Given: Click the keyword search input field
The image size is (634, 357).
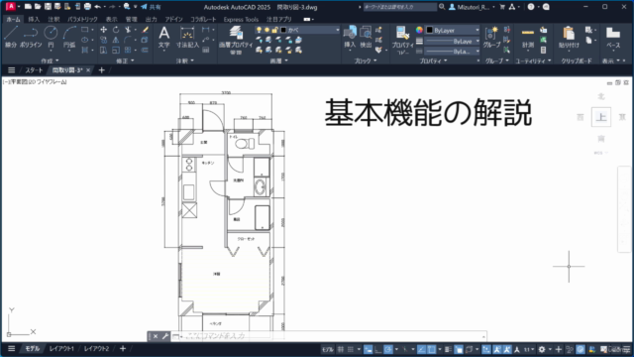Looking at the screenshot, I should [x=399, y=7].
